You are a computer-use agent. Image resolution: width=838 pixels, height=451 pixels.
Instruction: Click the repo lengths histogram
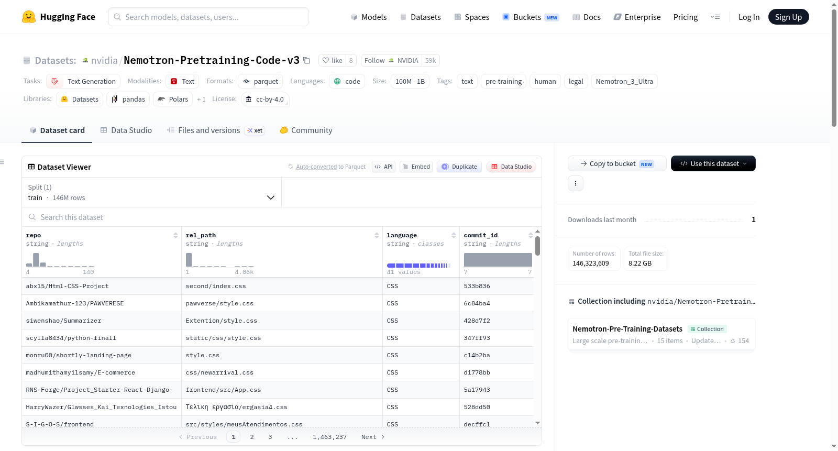tap(60, 260)
